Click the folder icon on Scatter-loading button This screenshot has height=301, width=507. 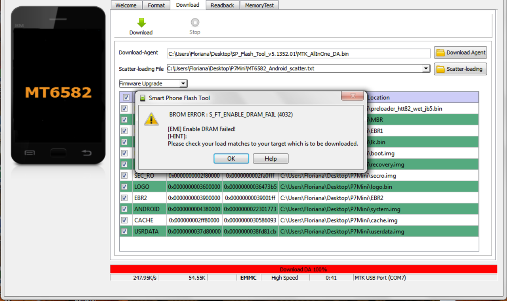tap(440, 69)
